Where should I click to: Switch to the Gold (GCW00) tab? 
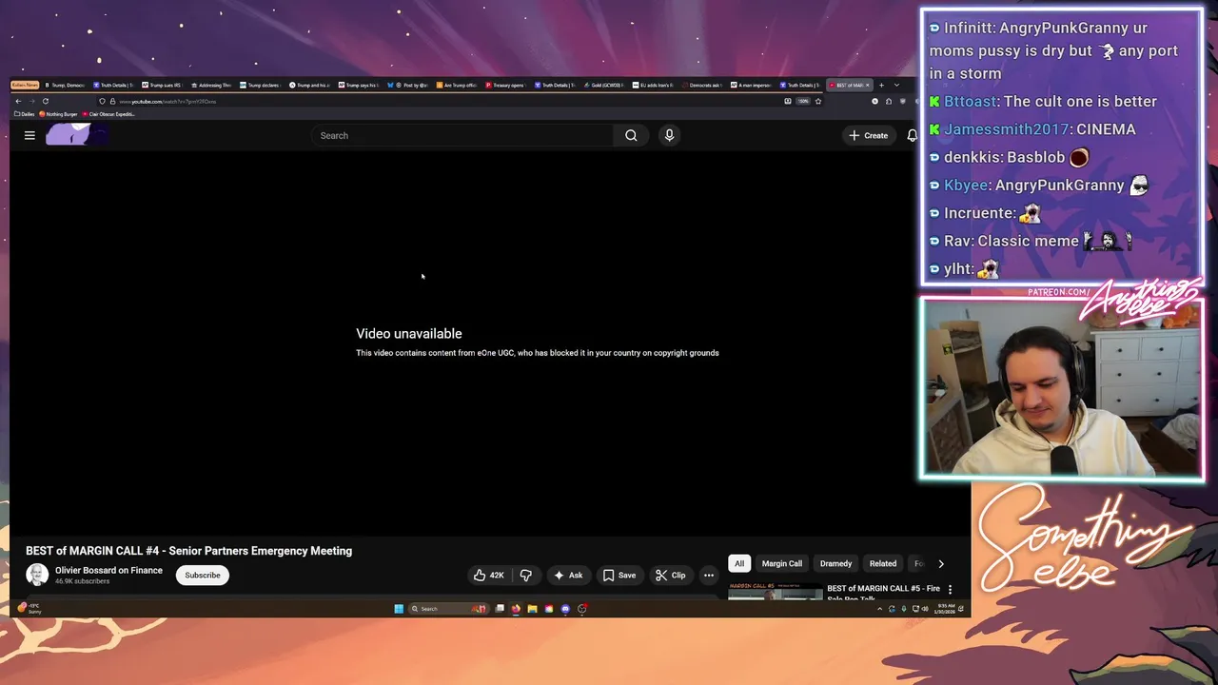(x=603, y=85)
